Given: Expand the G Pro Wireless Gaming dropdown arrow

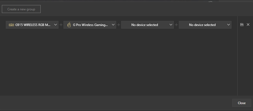Looking at the screenshot, I should coord(113,25).
